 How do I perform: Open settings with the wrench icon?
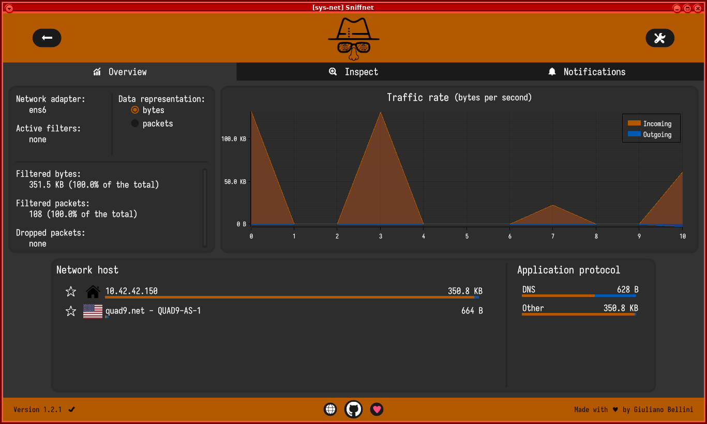660,38
